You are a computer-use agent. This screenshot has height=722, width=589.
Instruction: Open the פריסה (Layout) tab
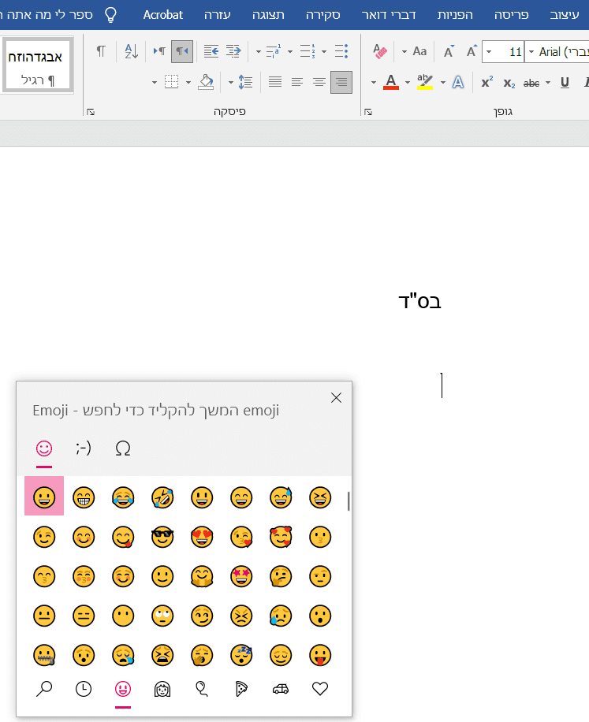[x=512, y=15]
